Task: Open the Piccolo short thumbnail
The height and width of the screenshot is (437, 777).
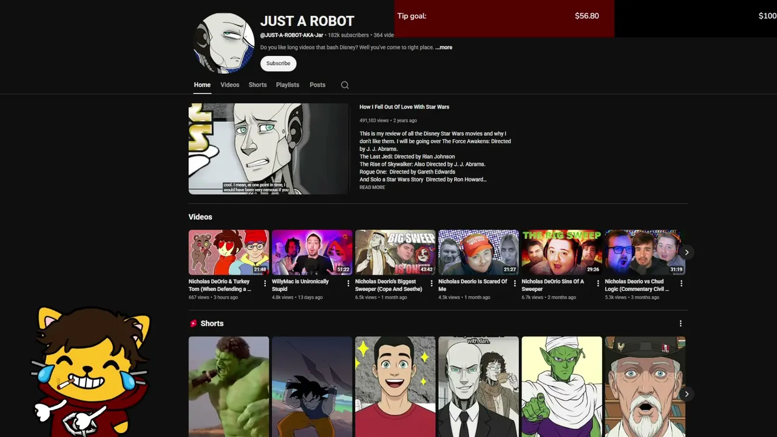Action: click(x=562, y=387)
